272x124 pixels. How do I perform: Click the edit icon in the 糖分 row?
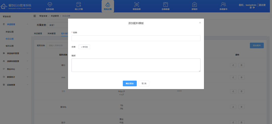tap(233, 65)
